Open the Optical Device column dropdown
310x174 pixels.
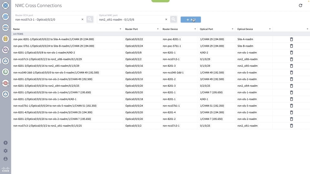click(270, 29)
